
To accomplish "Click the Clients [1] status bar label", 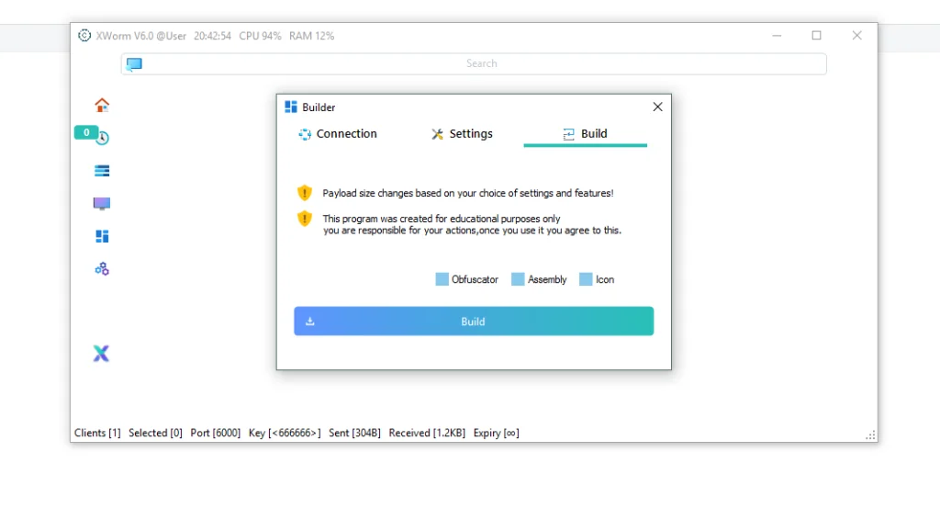I will (x=97, y=433).
